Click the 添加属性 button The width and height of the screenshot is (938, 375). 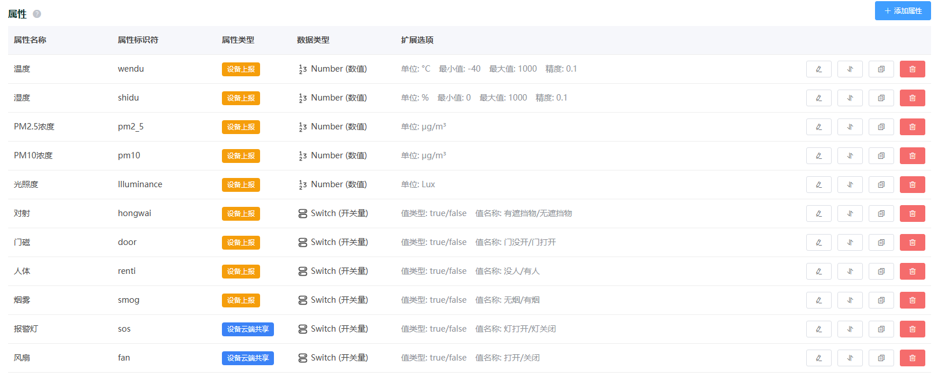tap(902, 11)
